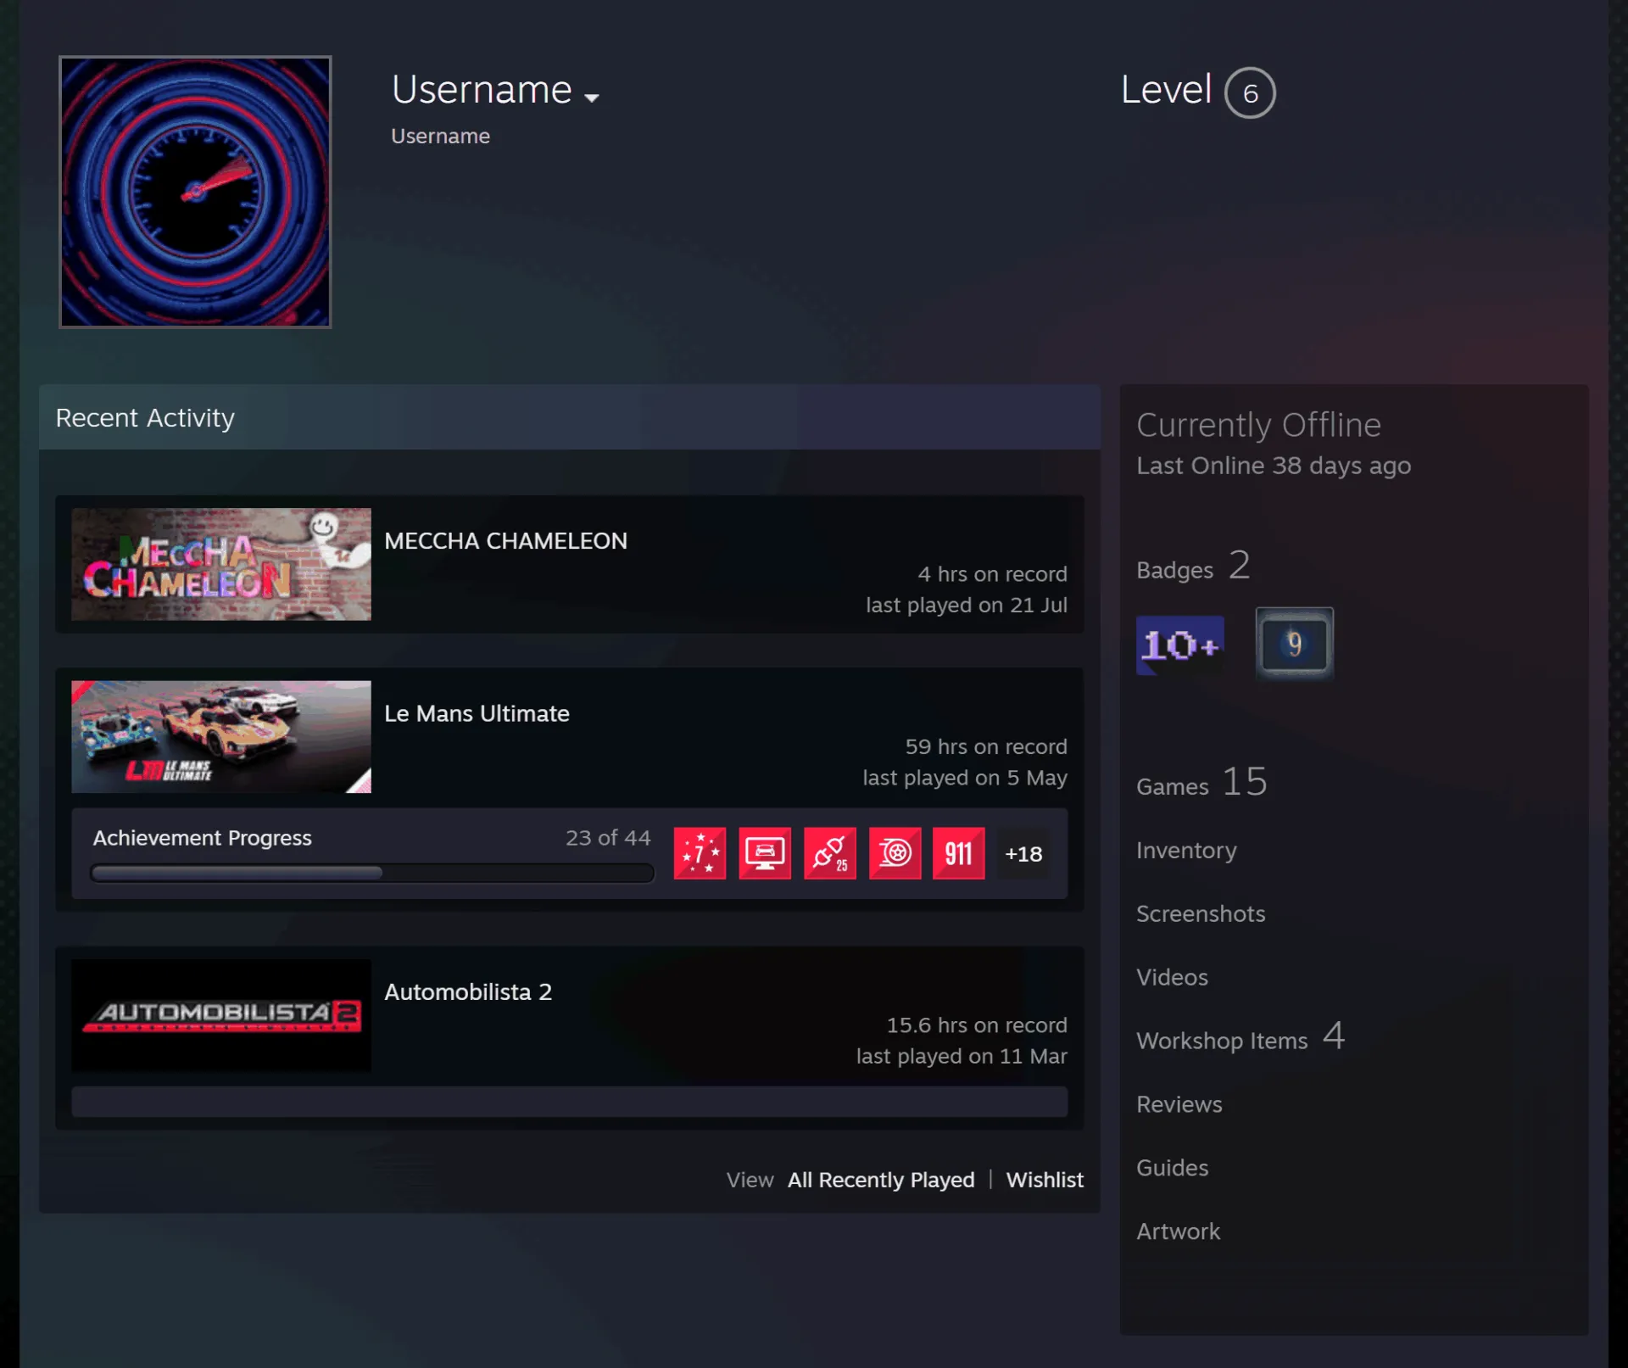1628x1368 pixels.
Task: Click the Level label text
Action: click(1166, 90)
